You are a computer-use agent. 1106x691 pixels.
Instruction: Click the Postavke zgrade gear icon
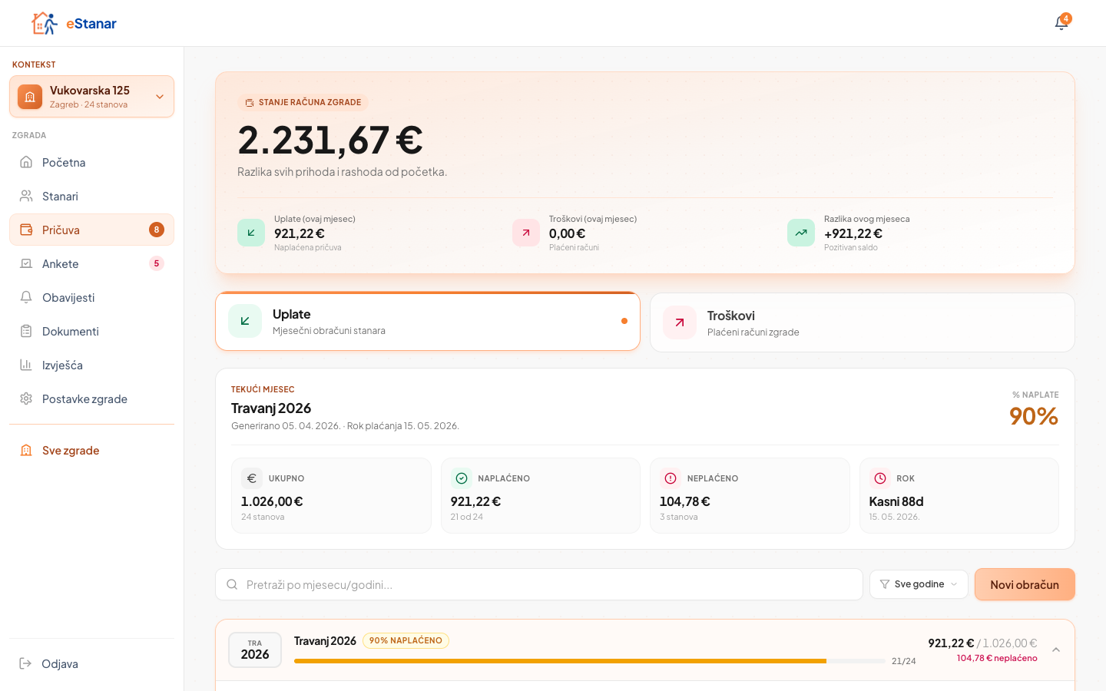tap(26, 398)
